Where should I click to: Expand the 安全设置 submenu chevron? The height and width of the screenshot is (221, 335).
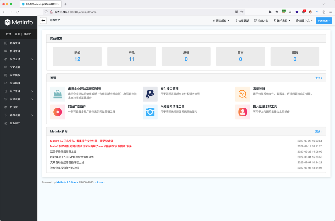[32, 99]
